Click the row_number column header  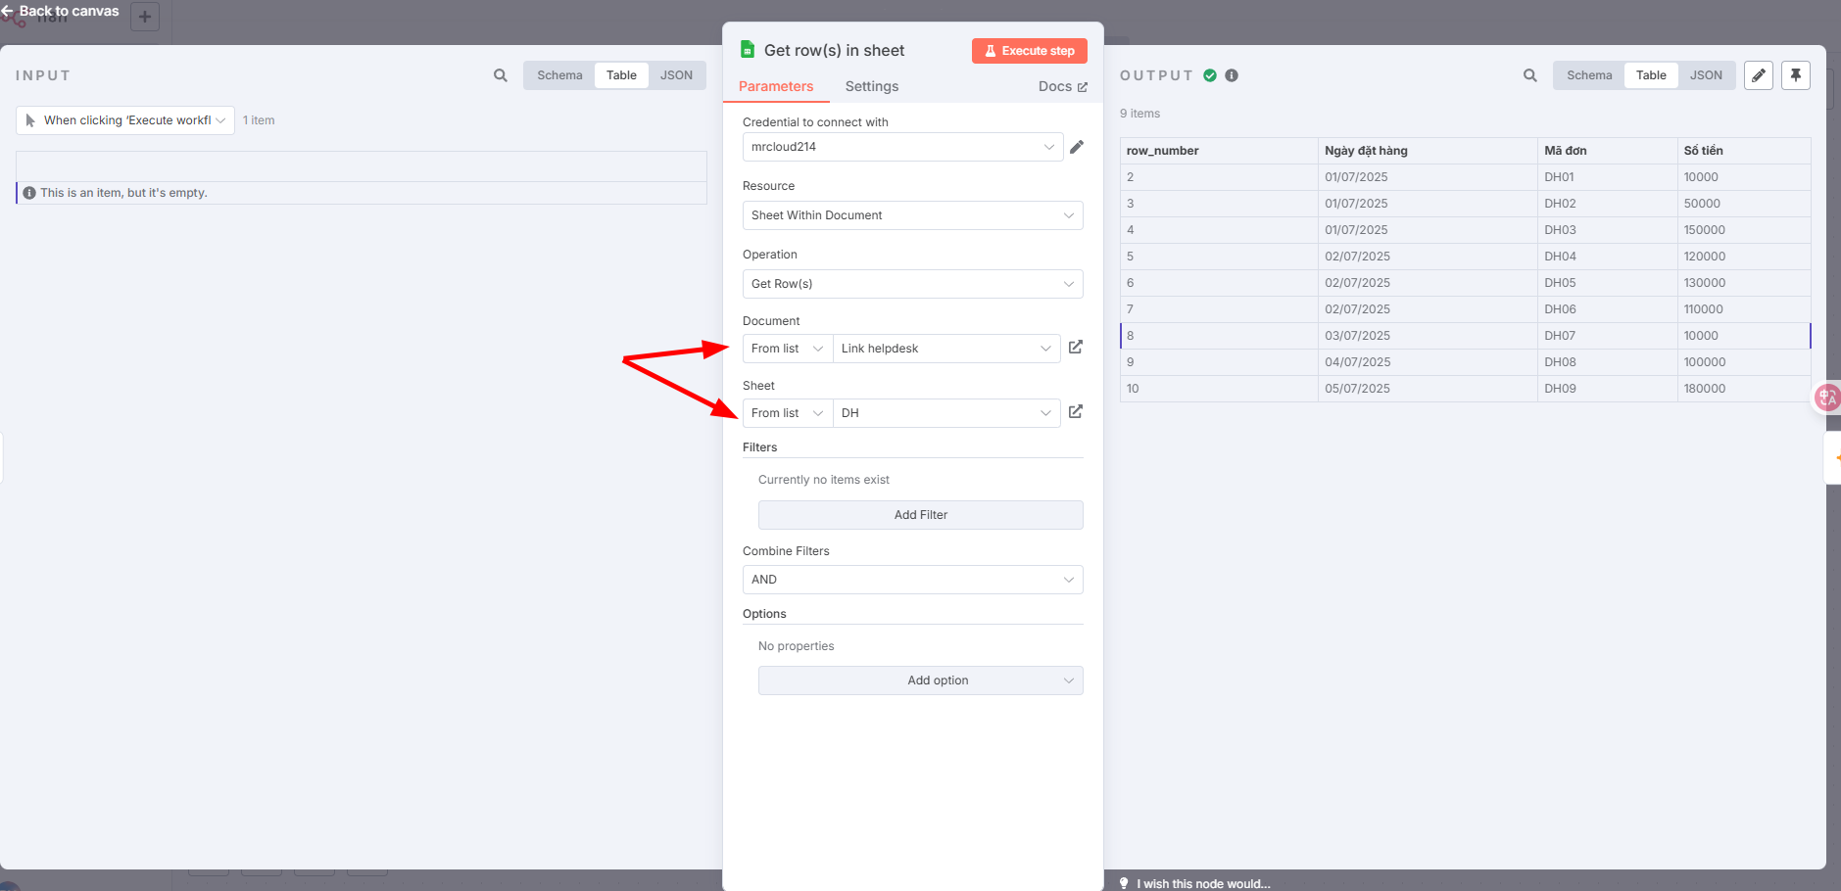click(x=1219, y=151)
